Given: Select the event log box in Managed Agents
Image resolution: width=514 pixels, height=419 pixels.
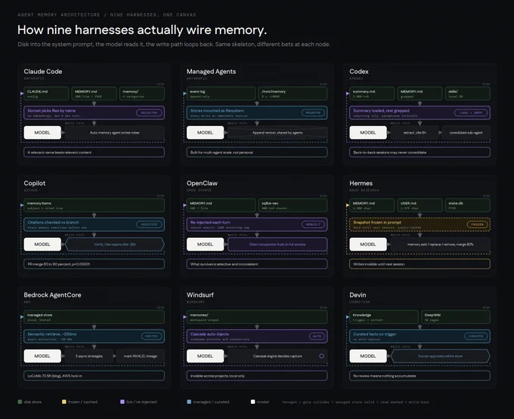Looking at the screenshot, I should click(221, 94).
